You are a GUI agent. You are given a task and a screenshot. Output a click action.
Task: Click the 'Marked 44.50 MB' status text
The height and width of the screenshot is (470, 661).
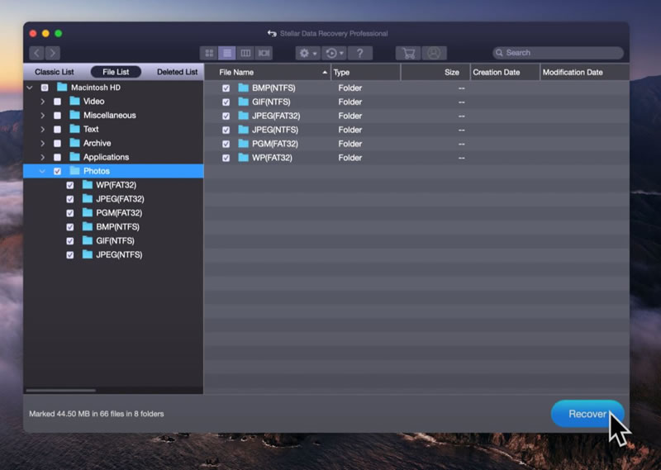pyautogui.click(x=96, y=414)
